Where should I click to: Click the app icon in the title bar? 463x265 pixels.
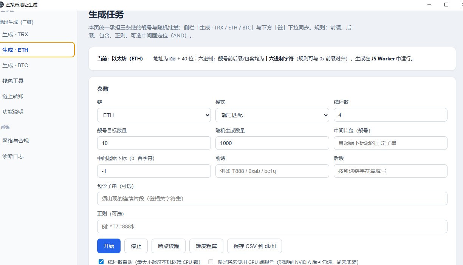pyautogui.click(x=3, y=5)
